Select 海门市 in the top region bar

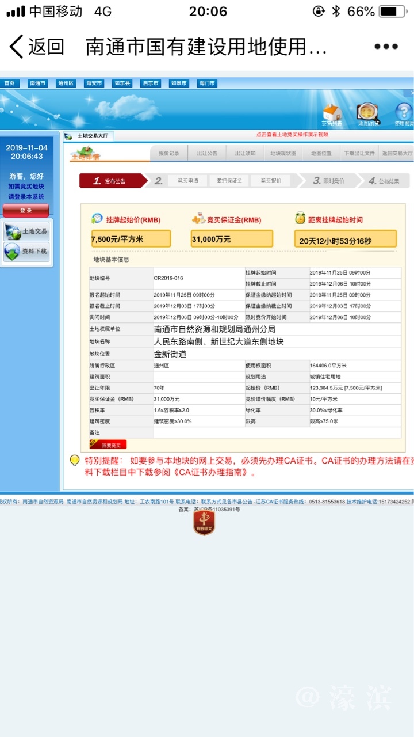pyautogui.click(x=207, y=83)
